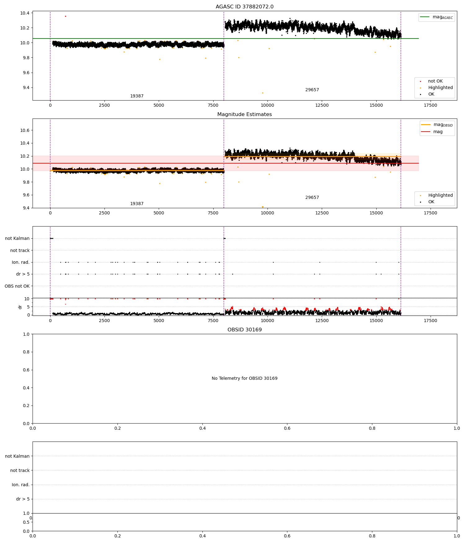Click the red 'not OK' outlier point near 10.35
Image resolution: width=465 pixels, height=543 pixels.
click(65, 16)
